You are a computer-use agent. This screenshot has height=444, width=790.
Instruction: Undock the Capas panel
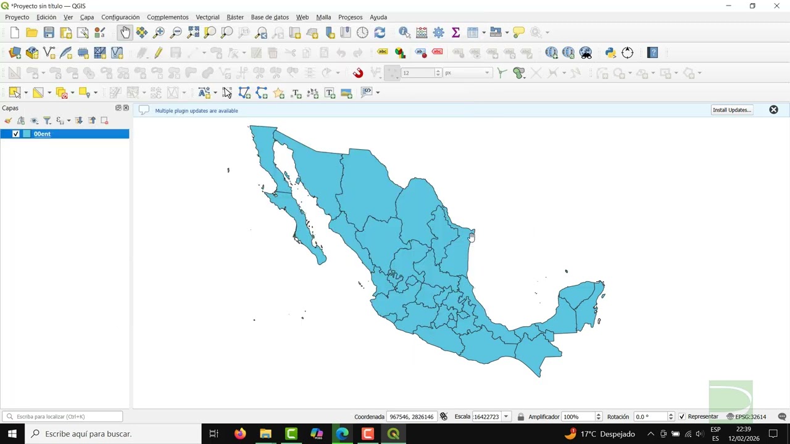click(x=118, y=108)
